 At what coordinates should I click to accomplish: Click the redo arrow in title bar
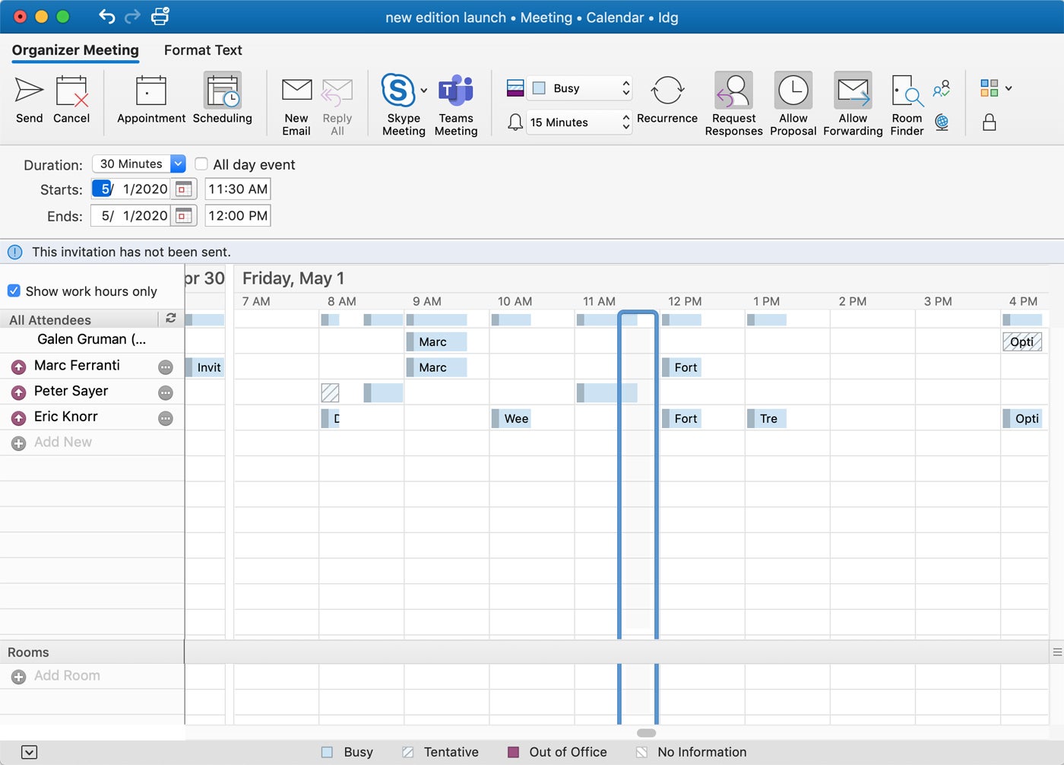point(132,16)
